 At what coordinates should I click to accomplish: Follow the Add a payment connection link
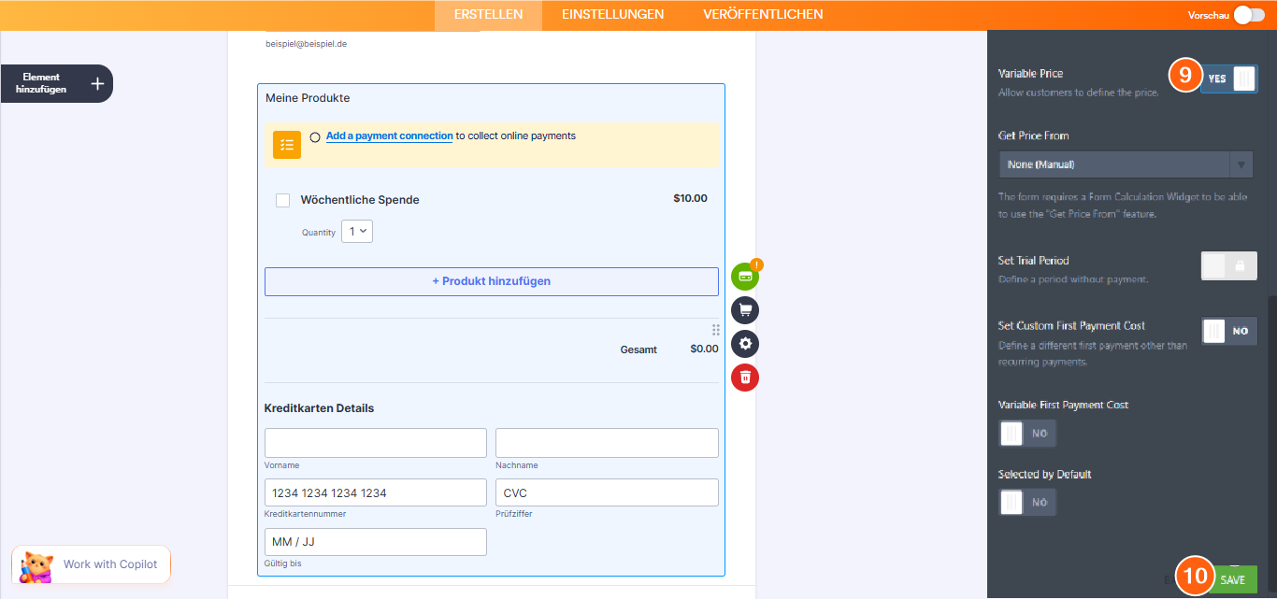coord(389,136)
